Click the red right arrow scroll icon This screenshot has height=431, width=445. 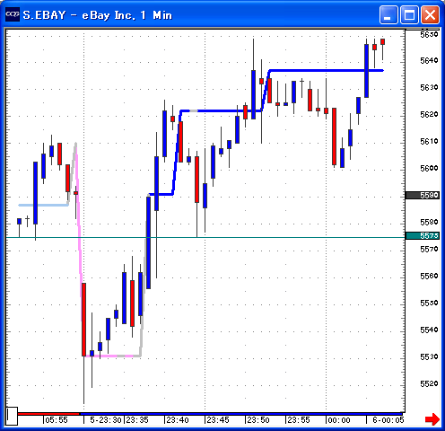pyautogui.click(x=432, y=418)
